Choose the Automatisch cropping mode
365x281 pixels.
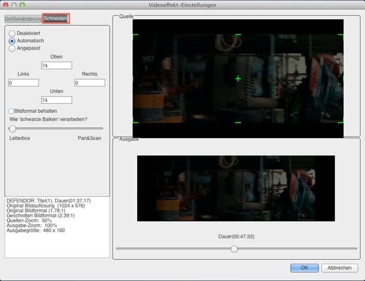[12, 41]
